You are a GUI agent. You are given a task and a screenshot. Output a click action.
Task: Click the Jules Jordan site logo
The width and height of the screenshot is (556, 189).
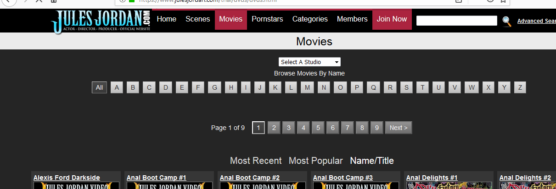[x=101, y=22]
